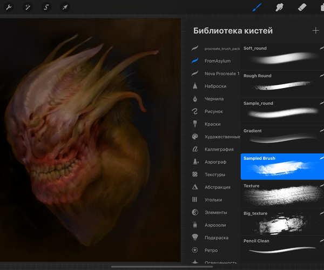This screenshot has height=270, width=324.
Task: Open Чернила brush category
Action: pyautogui.click(x=215, y=99)
